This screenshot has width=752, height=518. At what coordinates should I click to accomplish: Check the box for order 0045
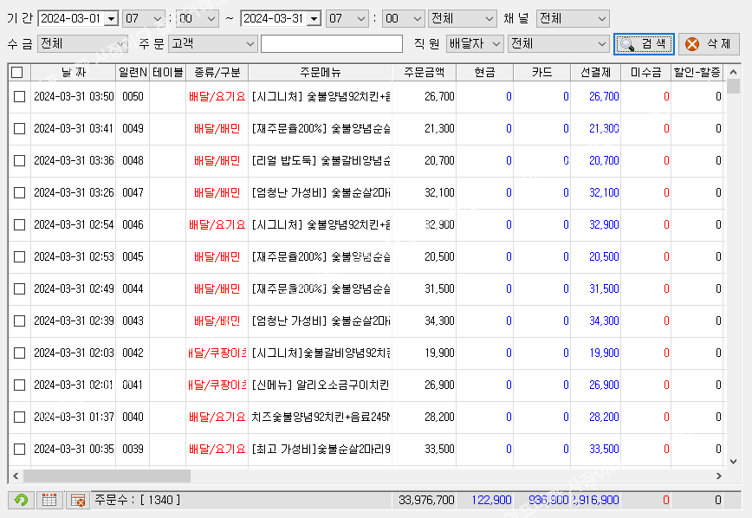pos(19,257)
